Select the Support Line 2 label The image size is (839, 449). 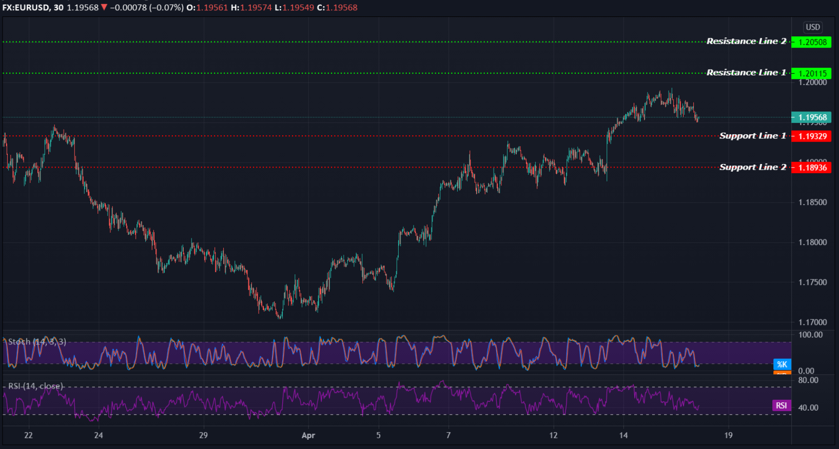tap(753, 167)
